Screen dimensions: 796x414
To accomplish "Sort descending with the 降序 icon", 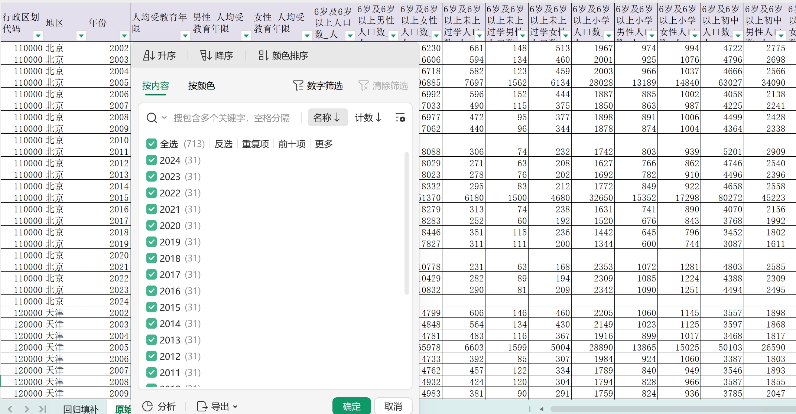I will coord(206,55).
